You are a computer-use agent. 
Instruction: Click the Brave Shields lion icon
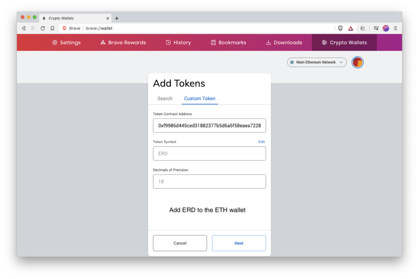pyautogui.click(x=340, y=28)
